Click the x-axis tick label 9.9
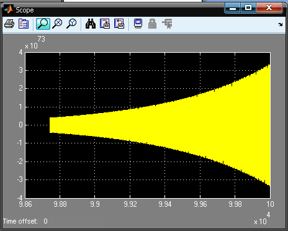The width and height of the screenshot is (288, 231). (x=95, y=204)
